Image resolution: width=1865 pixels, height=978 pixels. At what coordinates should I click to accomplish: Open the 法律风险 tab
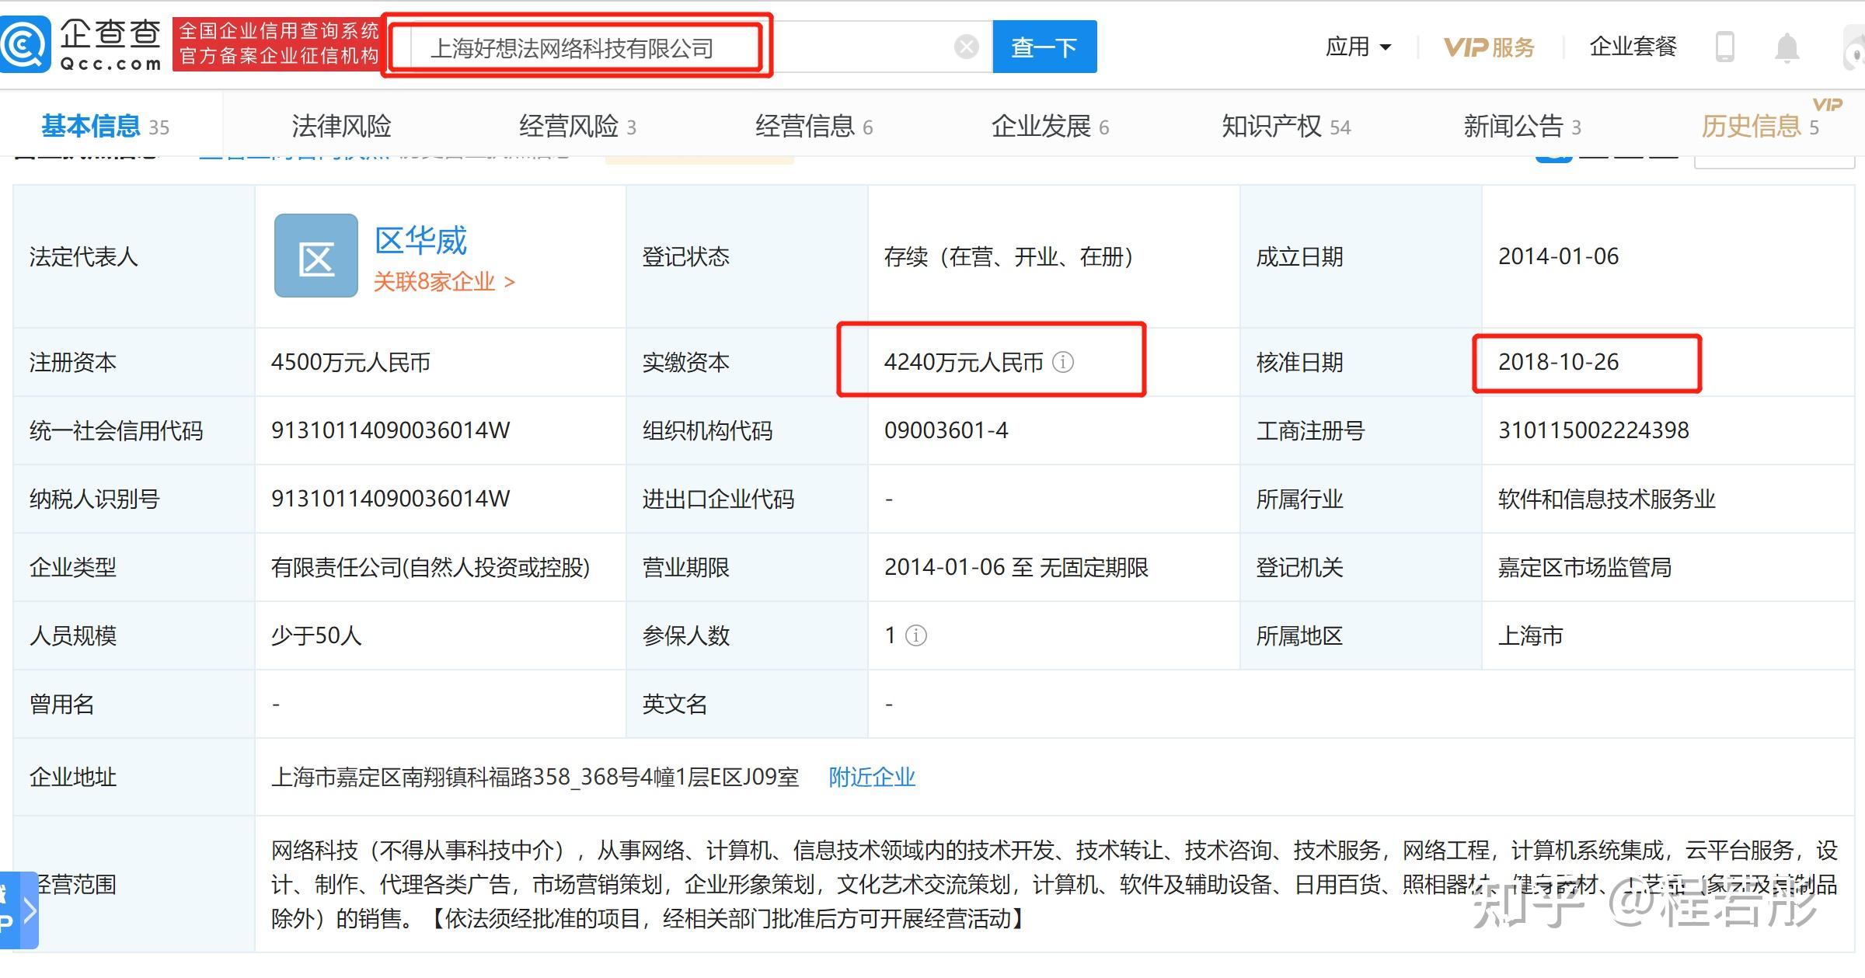342,126
